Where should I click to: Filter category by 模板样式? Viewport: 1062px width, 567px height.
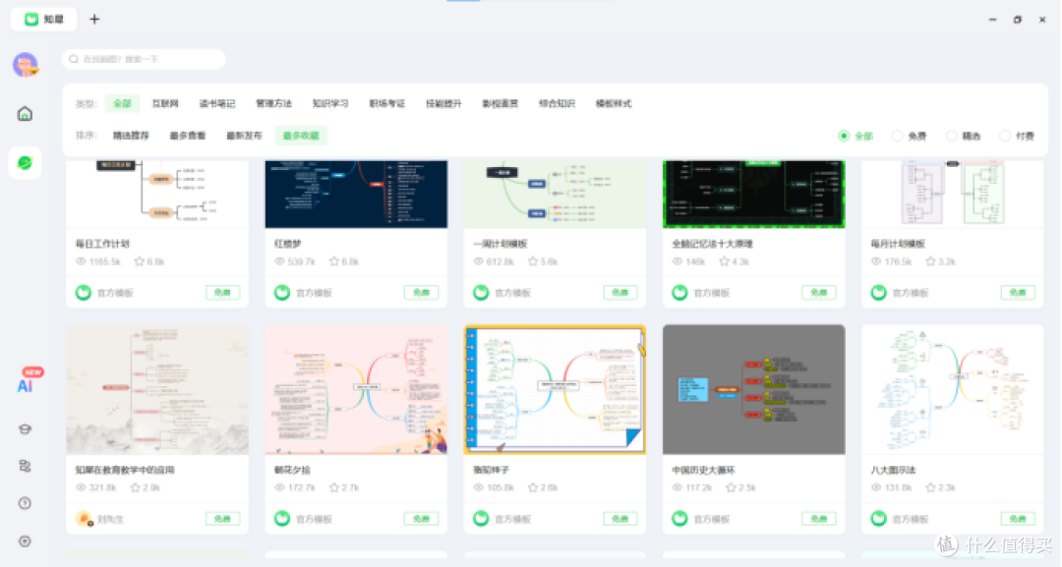[x=614, y=103]
